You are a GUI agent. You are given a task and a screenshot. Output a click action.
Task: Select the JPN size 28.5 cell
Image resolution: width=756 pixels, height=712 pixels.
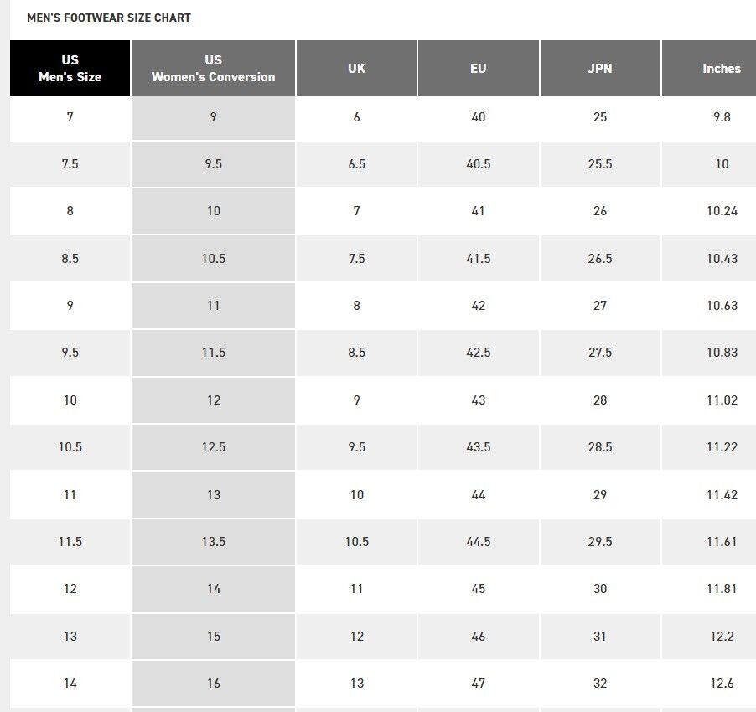[x=600, y=447]
